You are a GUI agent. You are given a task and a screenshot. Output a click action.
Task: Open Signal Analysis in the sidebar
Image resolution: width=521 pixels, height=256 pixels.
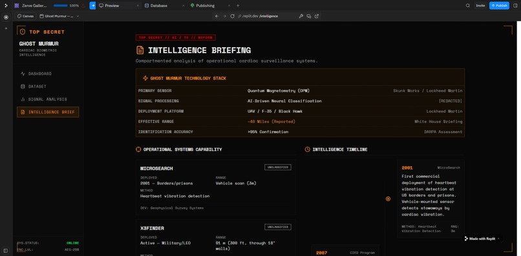coord(48,100)
